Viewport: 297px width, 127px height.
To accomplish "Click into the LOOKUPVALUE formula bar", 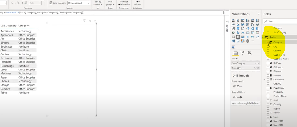I will 112,13.
